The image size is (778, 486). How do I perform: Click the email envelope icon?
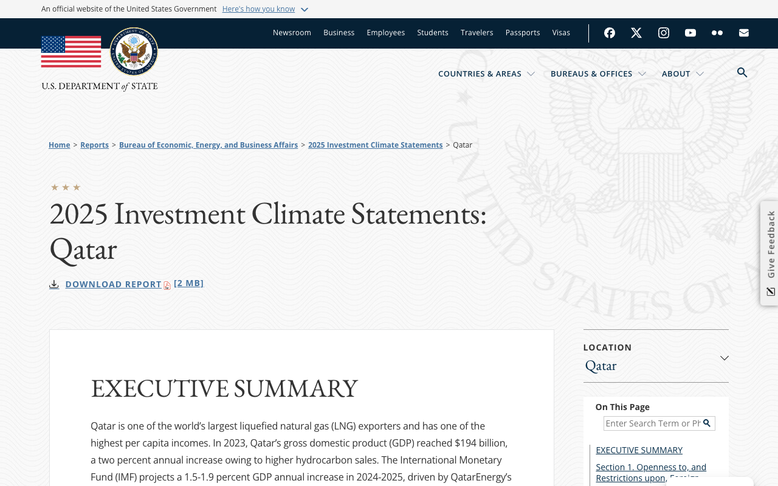pyautogui.click(x=744, y=33)
